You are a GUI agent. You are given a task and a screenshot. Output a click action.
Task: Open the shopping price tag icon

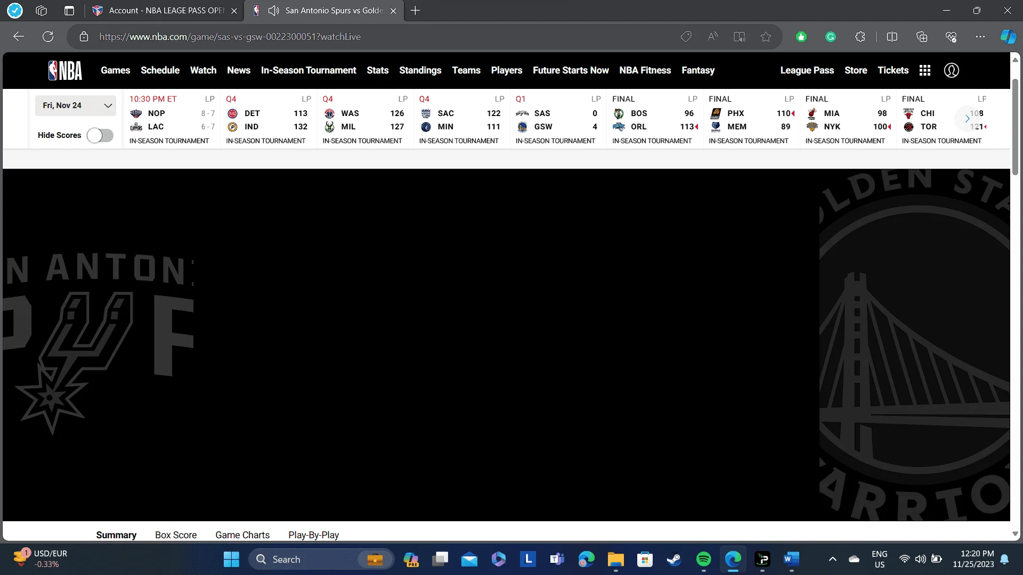point(686,37)
